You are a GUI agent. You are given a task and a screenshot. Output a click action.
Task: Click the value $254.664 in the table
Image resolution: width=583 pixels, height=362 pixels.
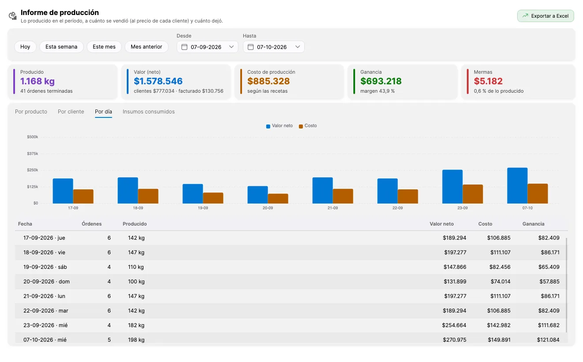click(454, 325)
